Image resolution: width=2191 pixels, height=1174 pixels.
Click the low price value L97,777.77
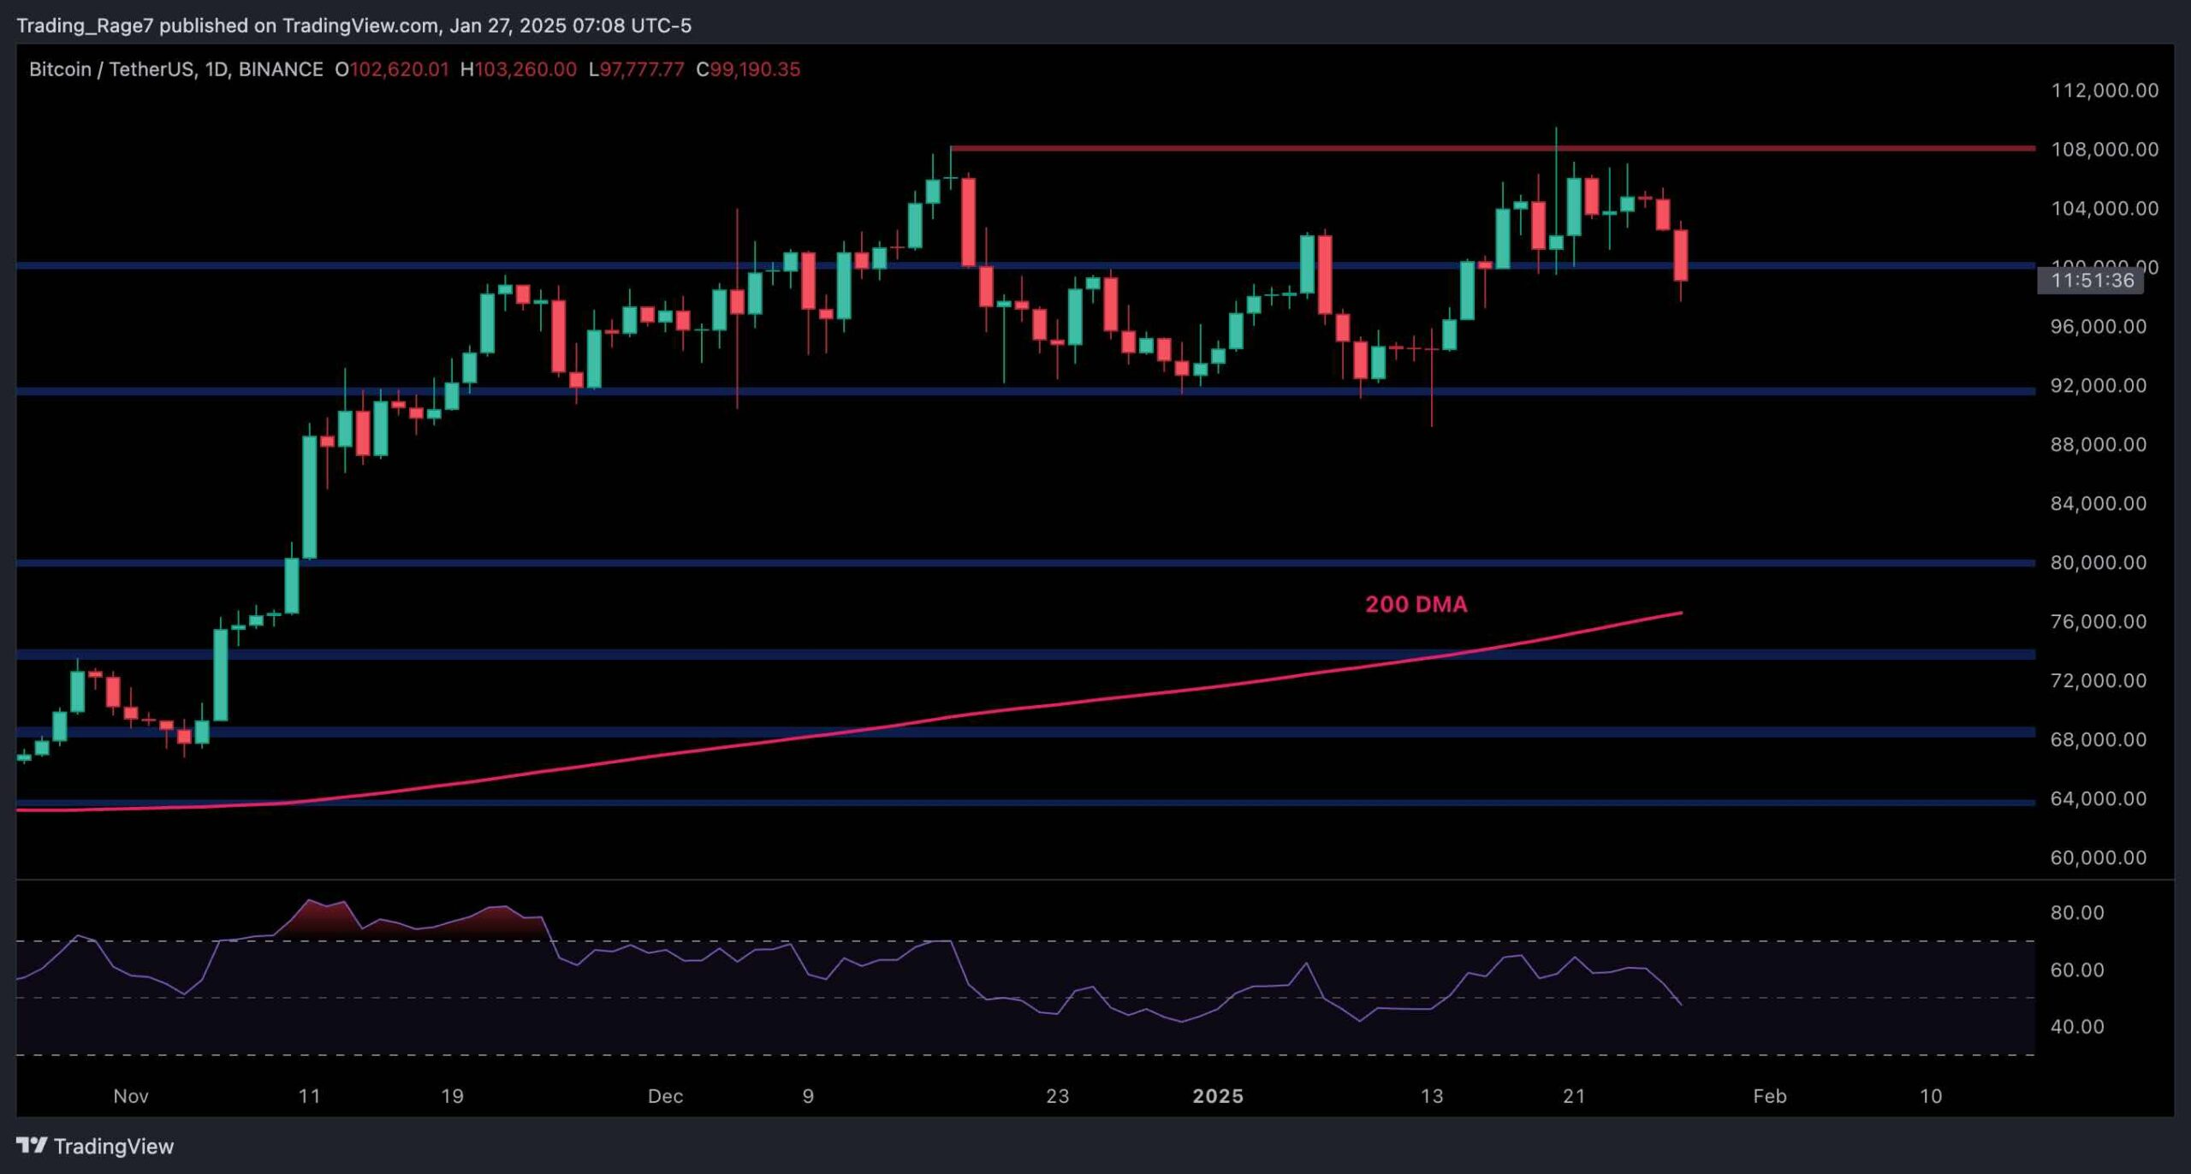point(636,69)
